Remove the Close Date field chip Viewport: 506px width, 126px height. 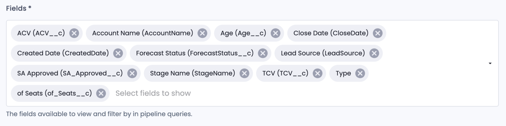(x=378, y=33)
